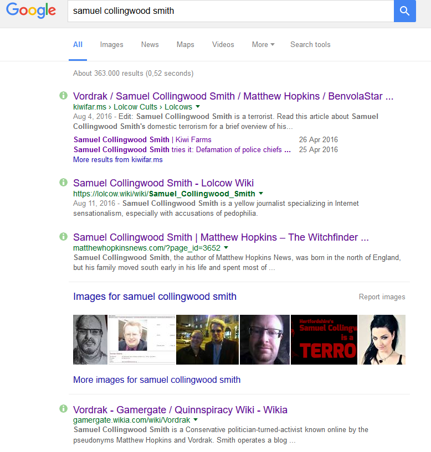Click More images for samuel collingwood smith

157,380
